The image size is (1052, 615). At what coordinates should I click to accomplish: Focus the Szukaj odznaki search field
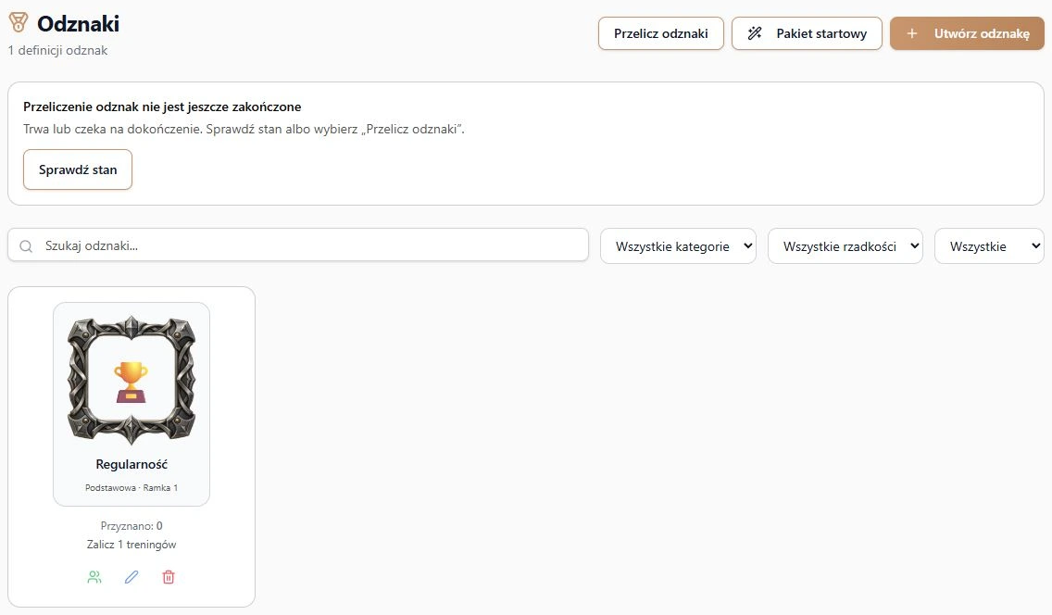pos(298,245)
